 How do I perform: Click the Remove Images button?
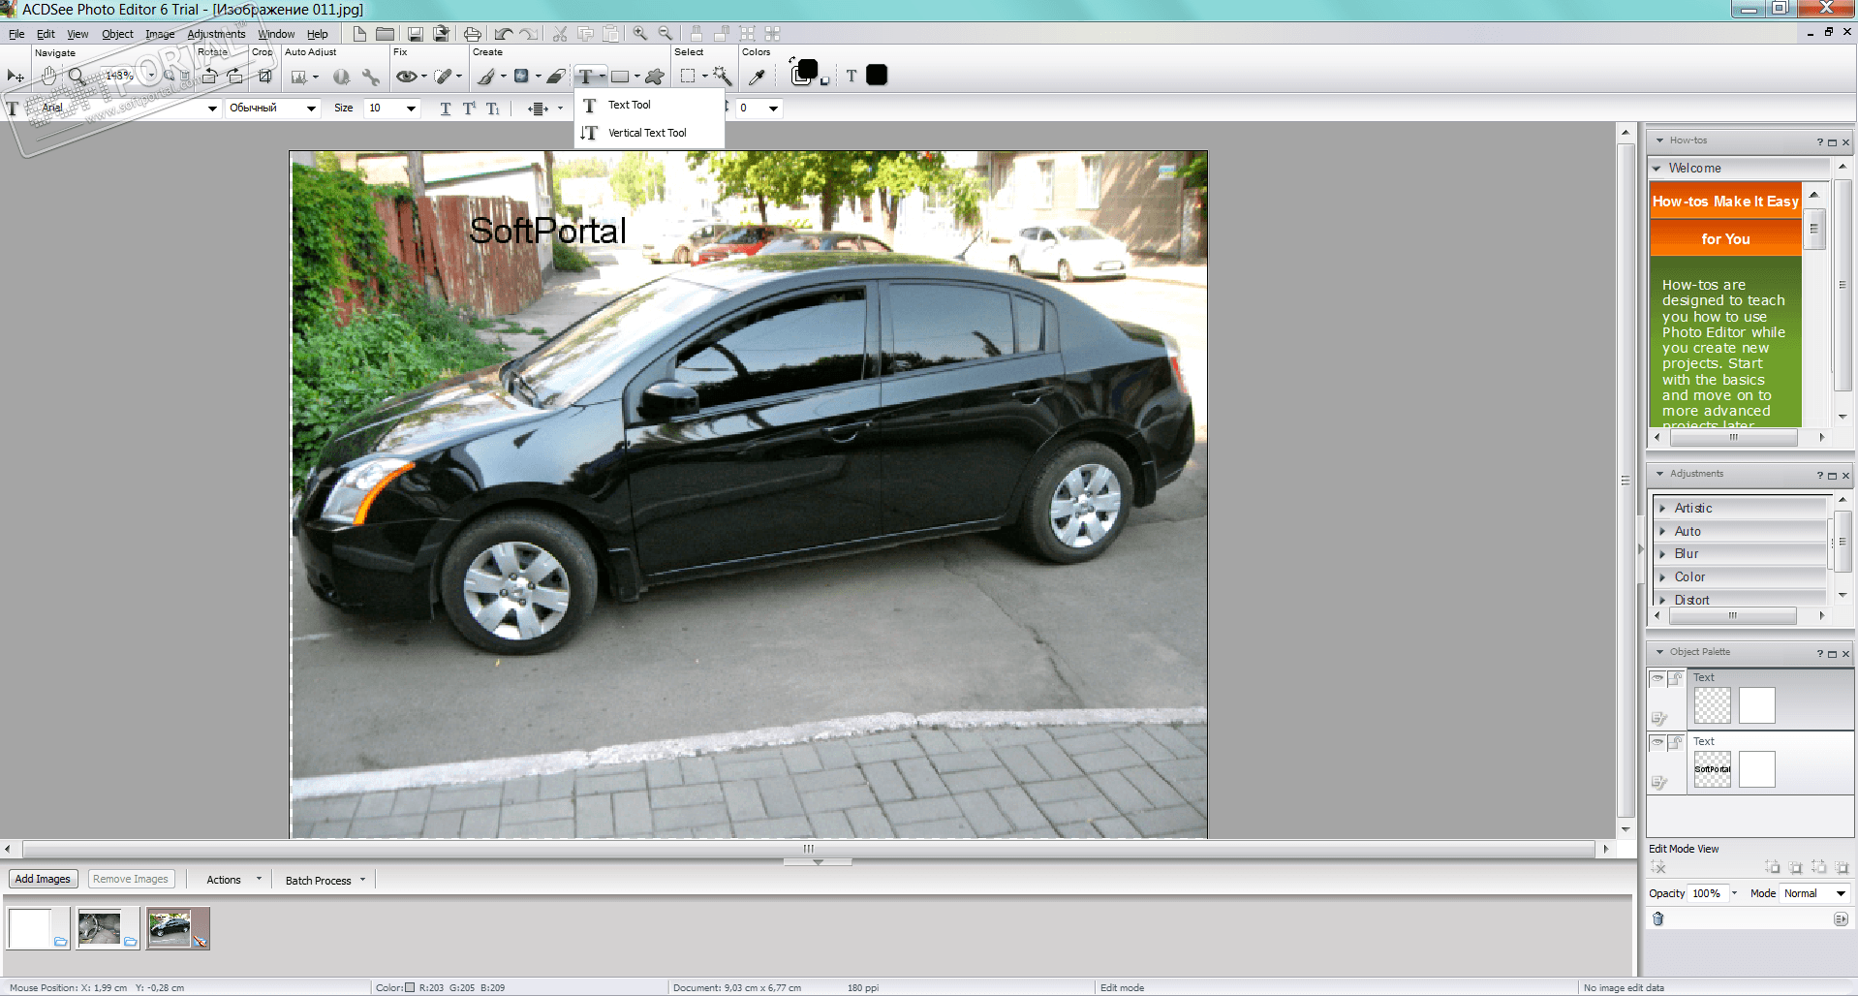(131, 879)
